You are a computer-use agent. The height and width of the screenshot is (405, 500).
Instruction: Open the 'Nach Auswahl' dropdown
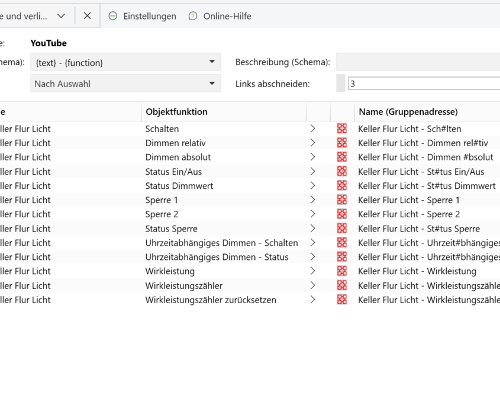tap(125, 83)
